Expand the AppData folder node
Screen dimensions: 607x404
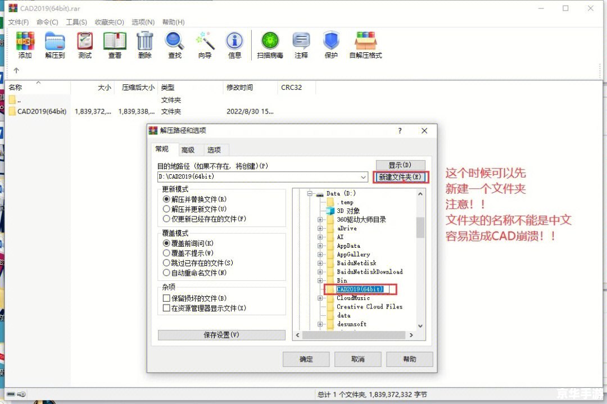pyautogui.click(x=320, y=246)
